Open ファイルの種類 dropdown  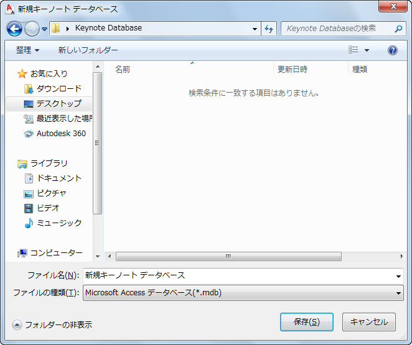click(243, 293)
